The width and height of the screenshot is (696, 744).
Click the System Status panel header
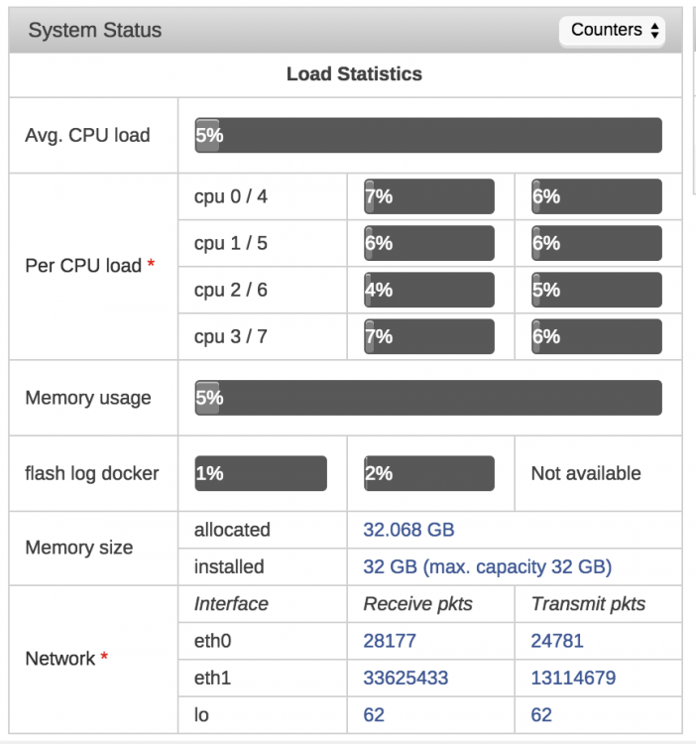point(345,30)
